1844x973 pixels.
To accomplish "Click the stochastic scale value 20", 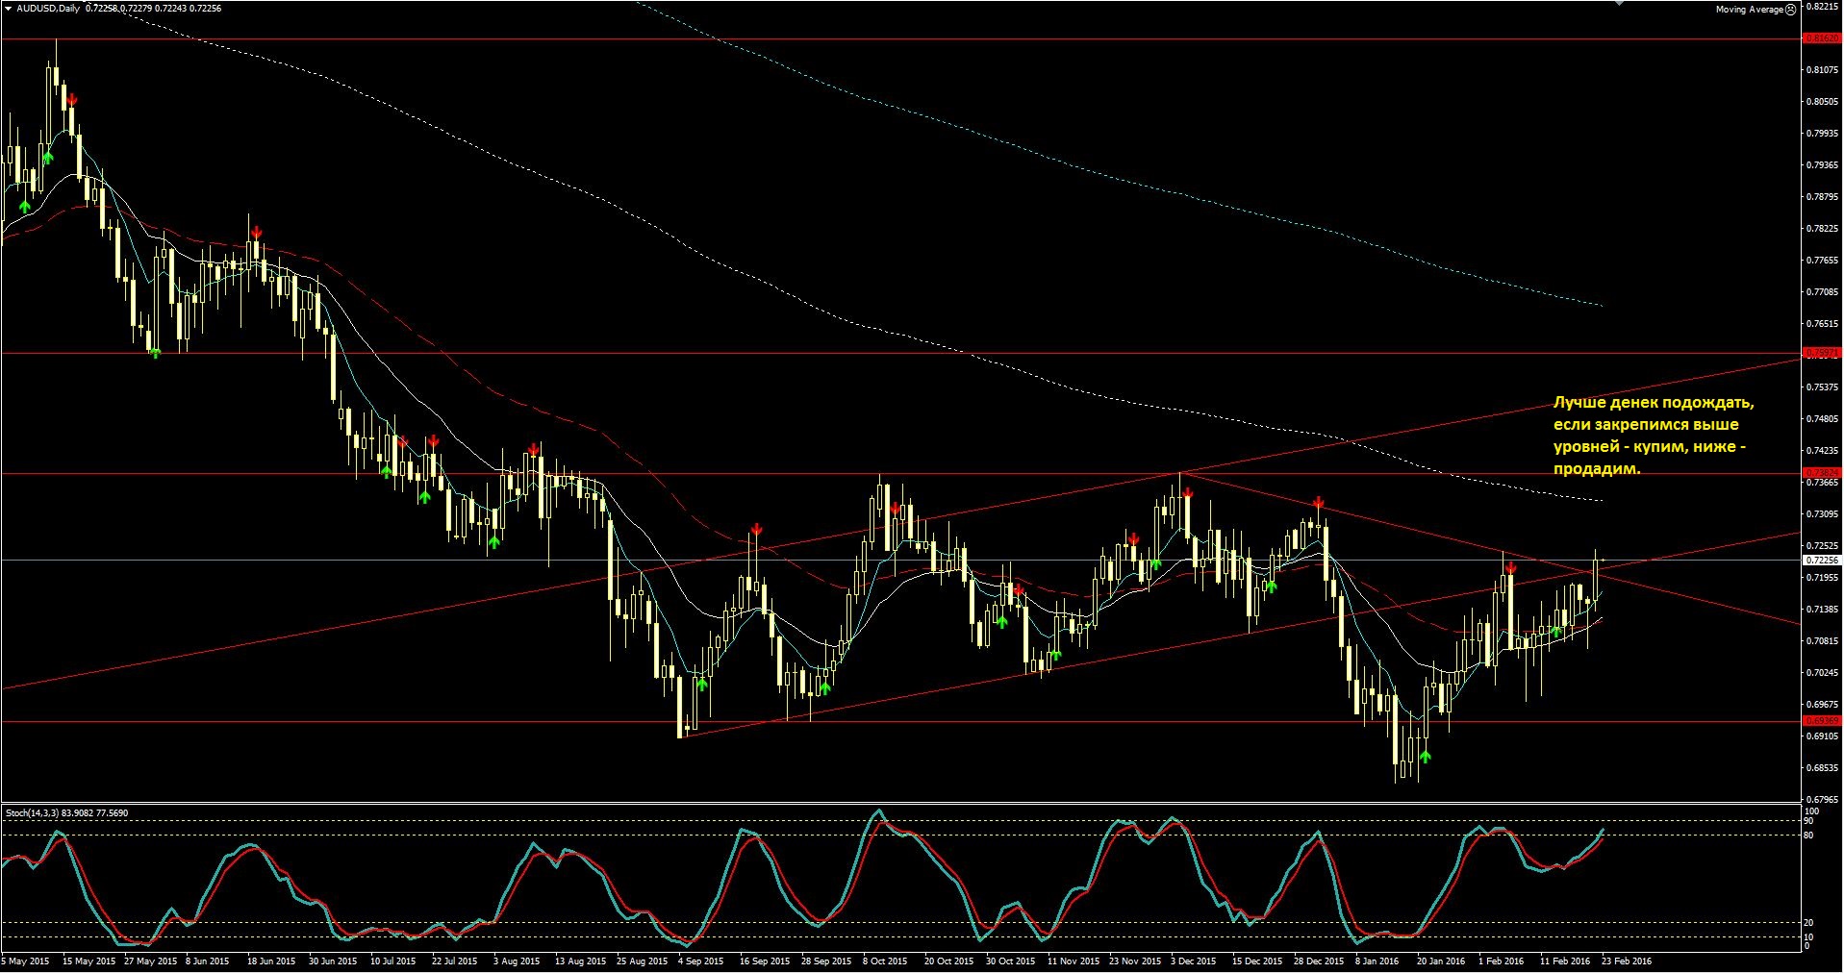I will coord(1808,923).
